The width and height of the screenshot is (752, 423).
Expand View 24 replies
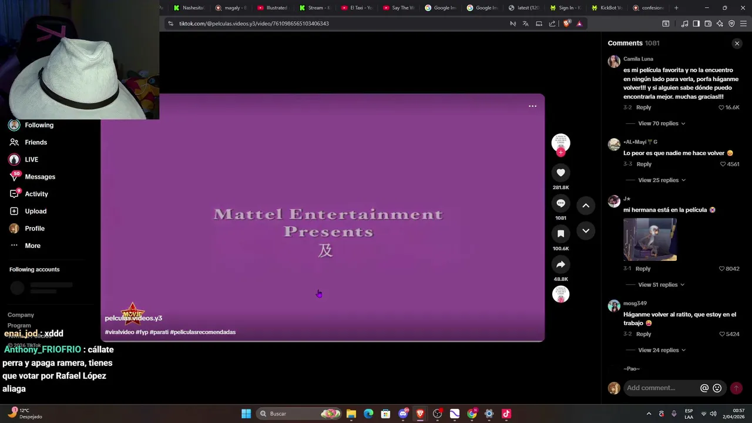coord(662,350)
